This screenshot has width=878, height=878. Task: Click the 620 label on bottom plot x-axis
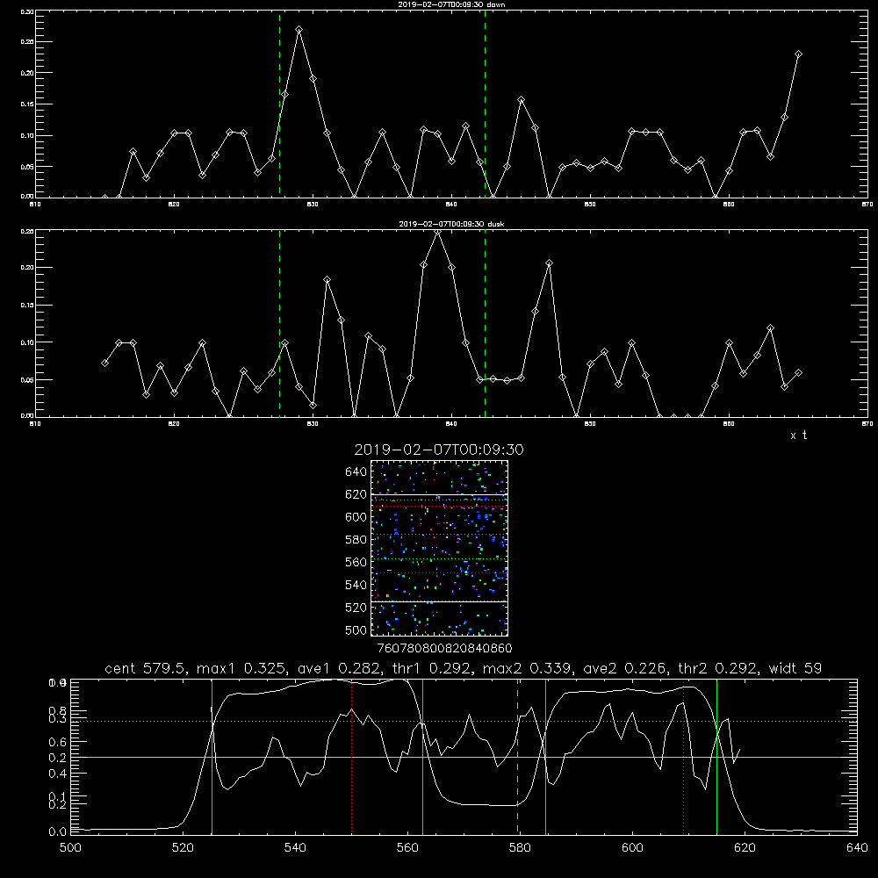point(745,848)
